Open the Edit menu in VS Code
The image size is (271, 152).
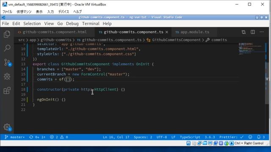coord(16,24)
